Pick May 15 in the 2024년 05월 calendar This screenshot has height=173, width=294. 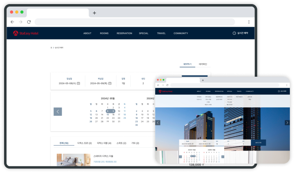pyautogui.click(x=108, y=115)
